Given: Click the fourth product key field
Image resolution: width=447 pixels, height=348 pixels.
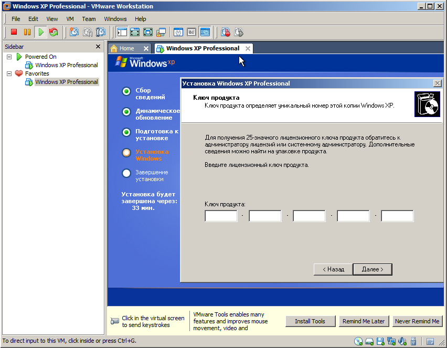Looking at the screenshot, I should [x=353, y=216].
